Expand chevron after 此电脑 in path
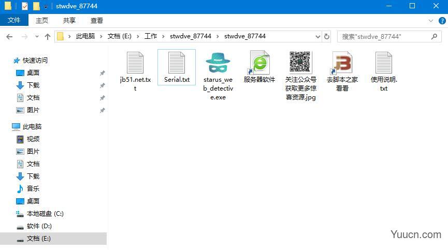Viewport: 448px width, 250px height. [x=101, y=37]
